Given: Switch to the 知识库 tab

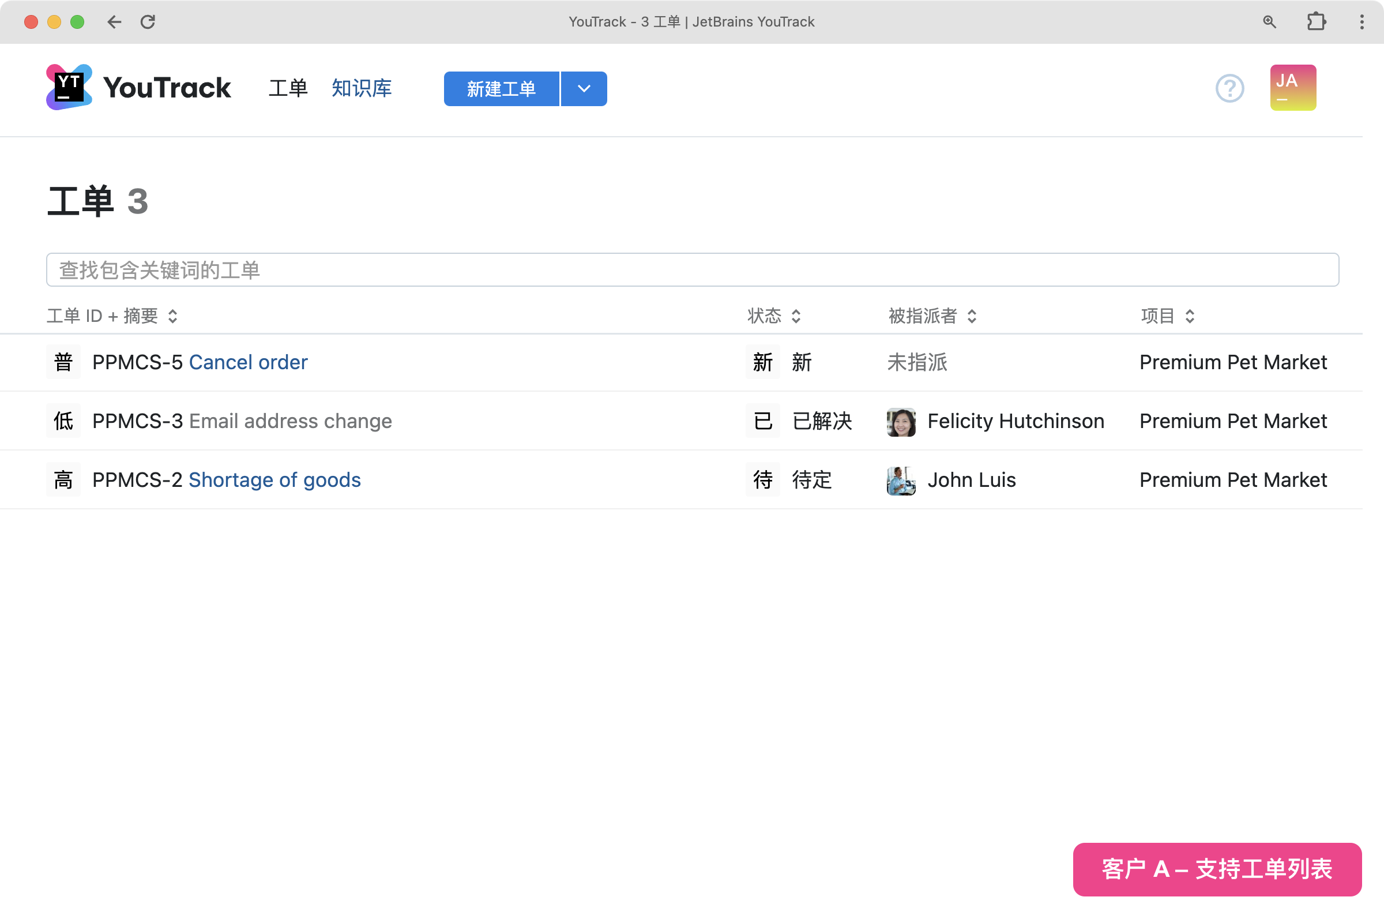Looking at the screenshot, I should [x=362, y=88].
